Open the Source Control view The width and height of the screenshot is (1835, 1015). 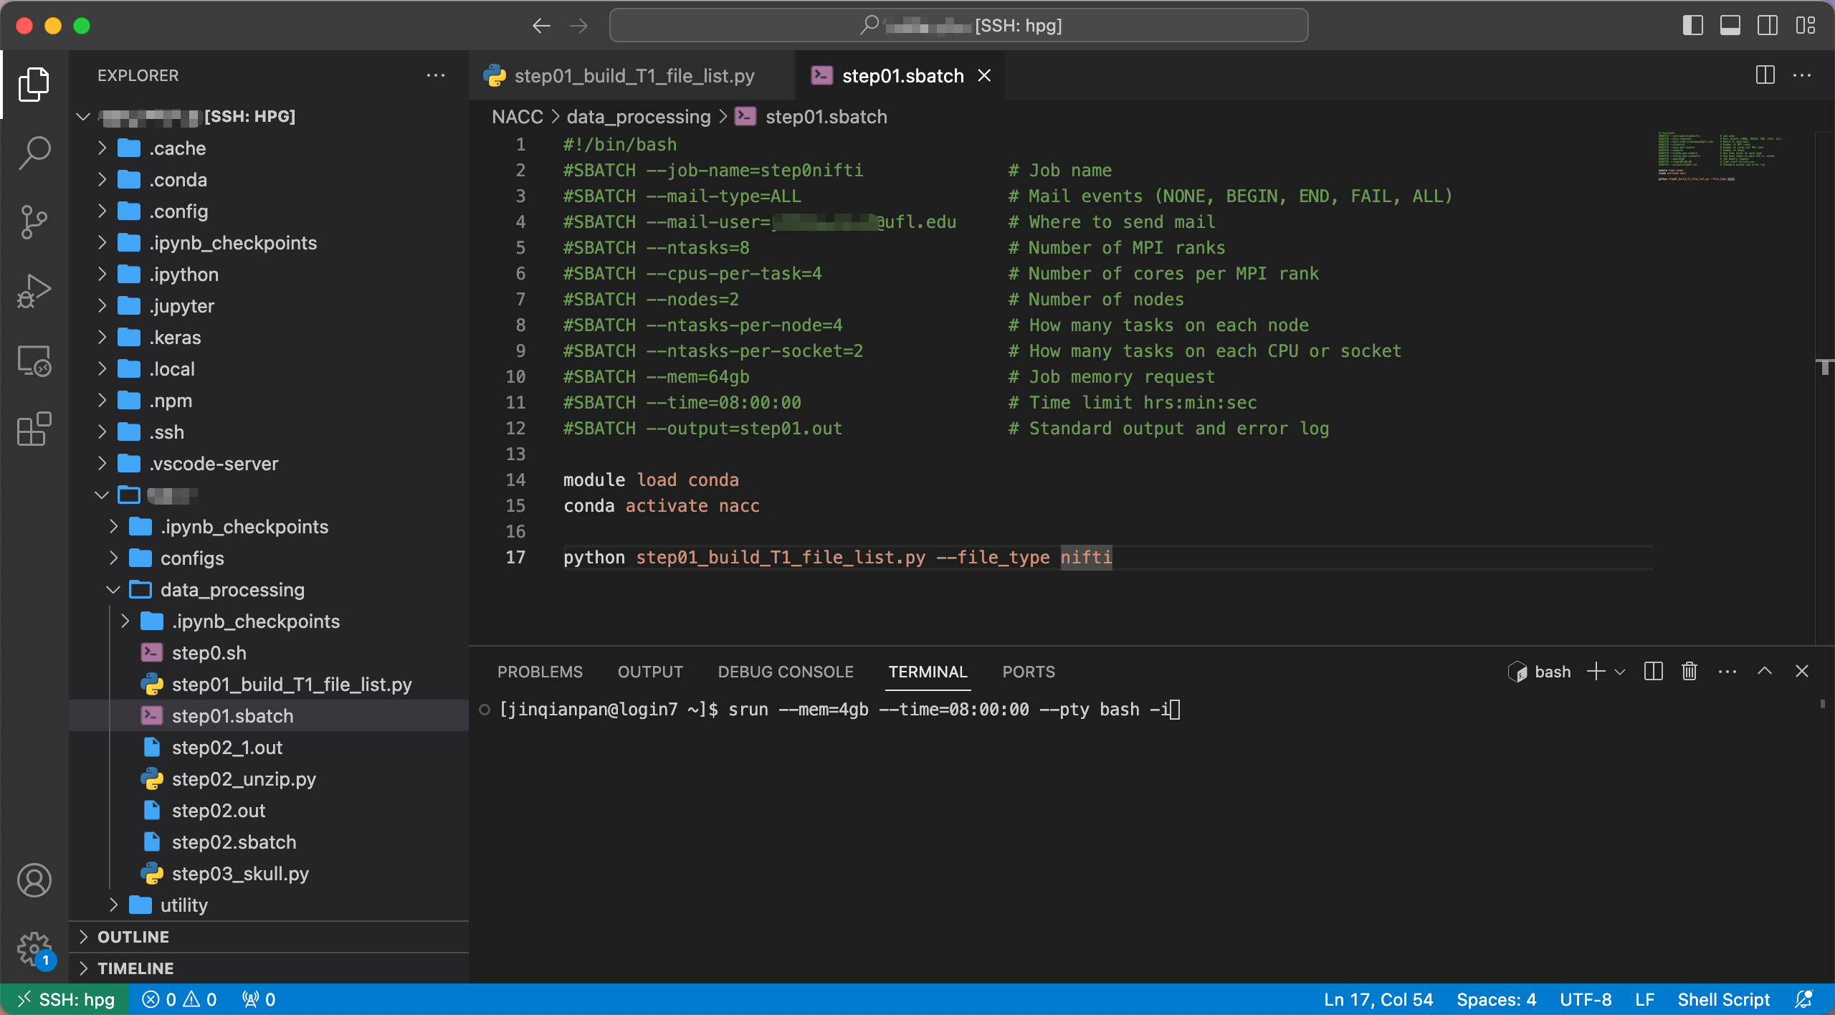(x=34, y=222)
